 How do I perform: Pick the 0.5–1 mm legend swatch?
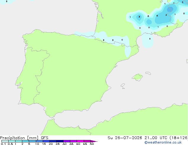tap(12, 141)
